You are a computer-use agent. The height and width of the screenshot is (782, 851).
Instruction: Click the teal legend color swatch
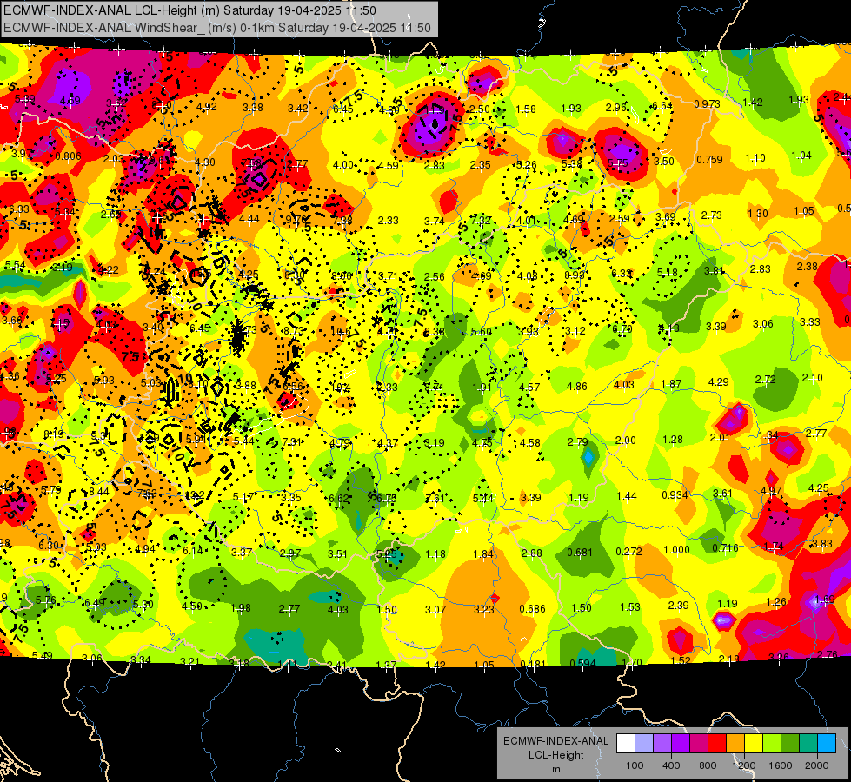808,744
